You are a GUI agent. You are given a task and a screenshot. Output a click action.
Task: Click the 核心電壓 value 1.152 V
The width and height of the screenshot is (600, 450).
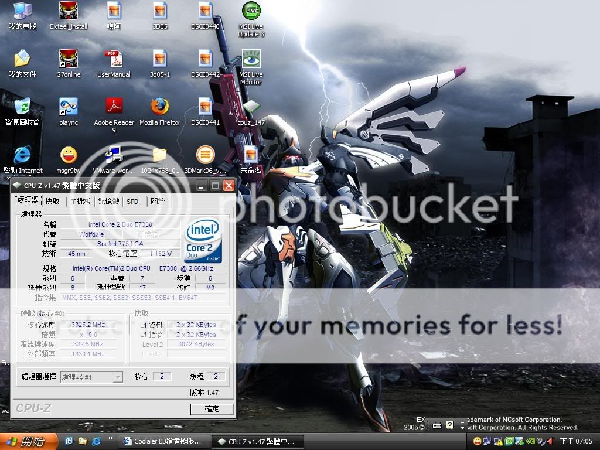pos(161,254)
